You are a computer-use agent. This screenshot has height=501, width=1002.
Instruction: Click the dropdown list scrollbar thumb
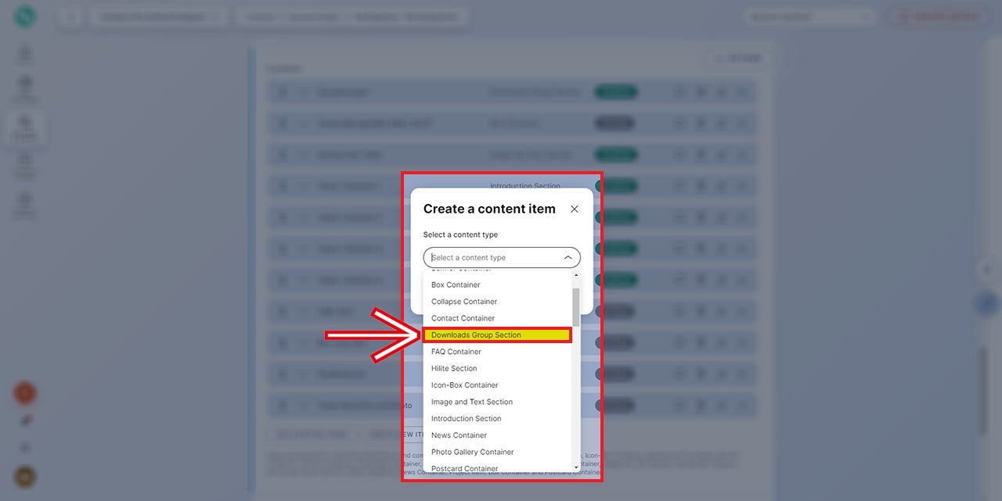[576, 306]
